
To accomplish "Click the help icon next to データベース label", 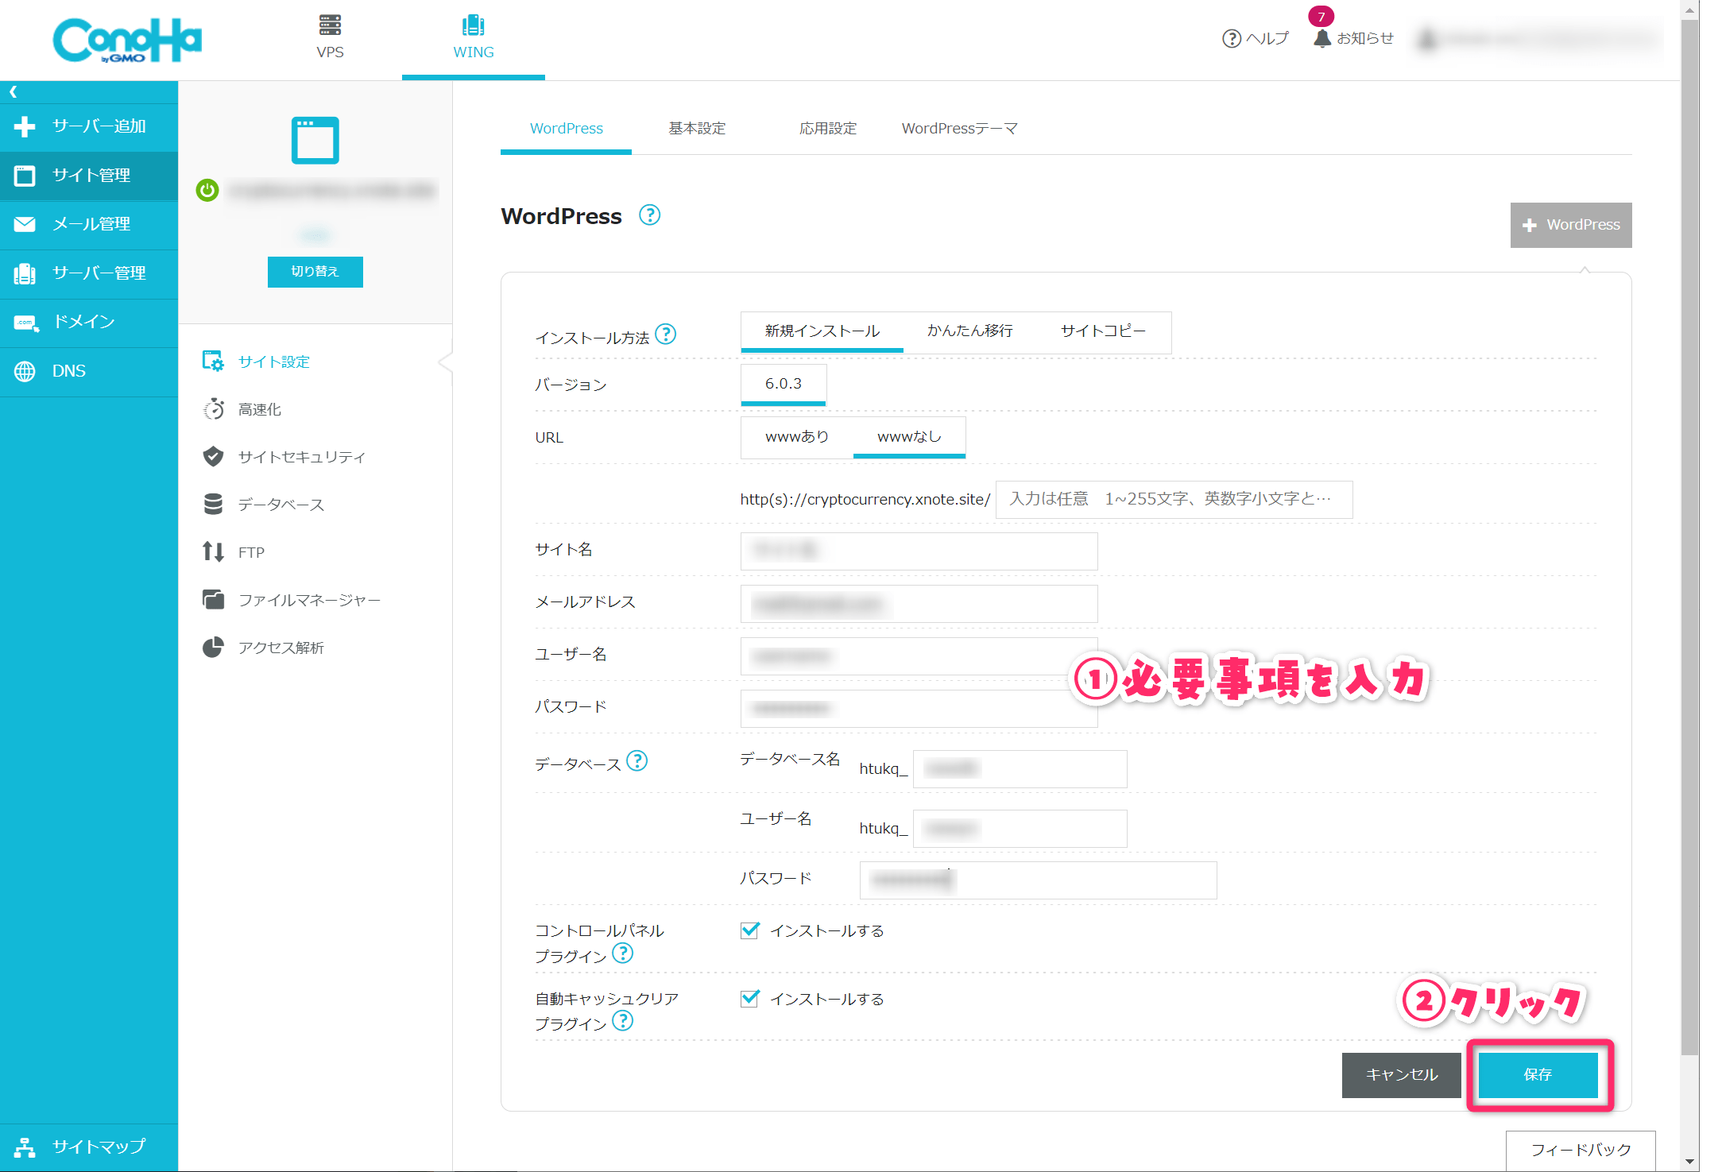I will click(637, 761).
